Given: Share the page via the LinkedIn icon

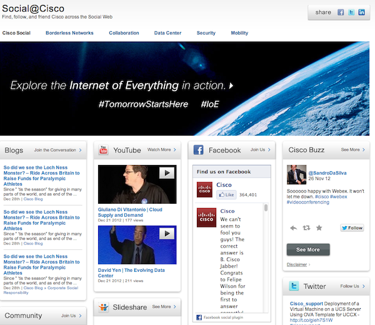Looking at the screenshot, I should click(x=361, y=12).
